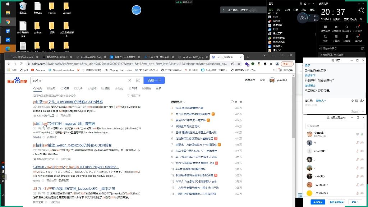Select the 文库 tab in Baidu results

pos(78,88)
